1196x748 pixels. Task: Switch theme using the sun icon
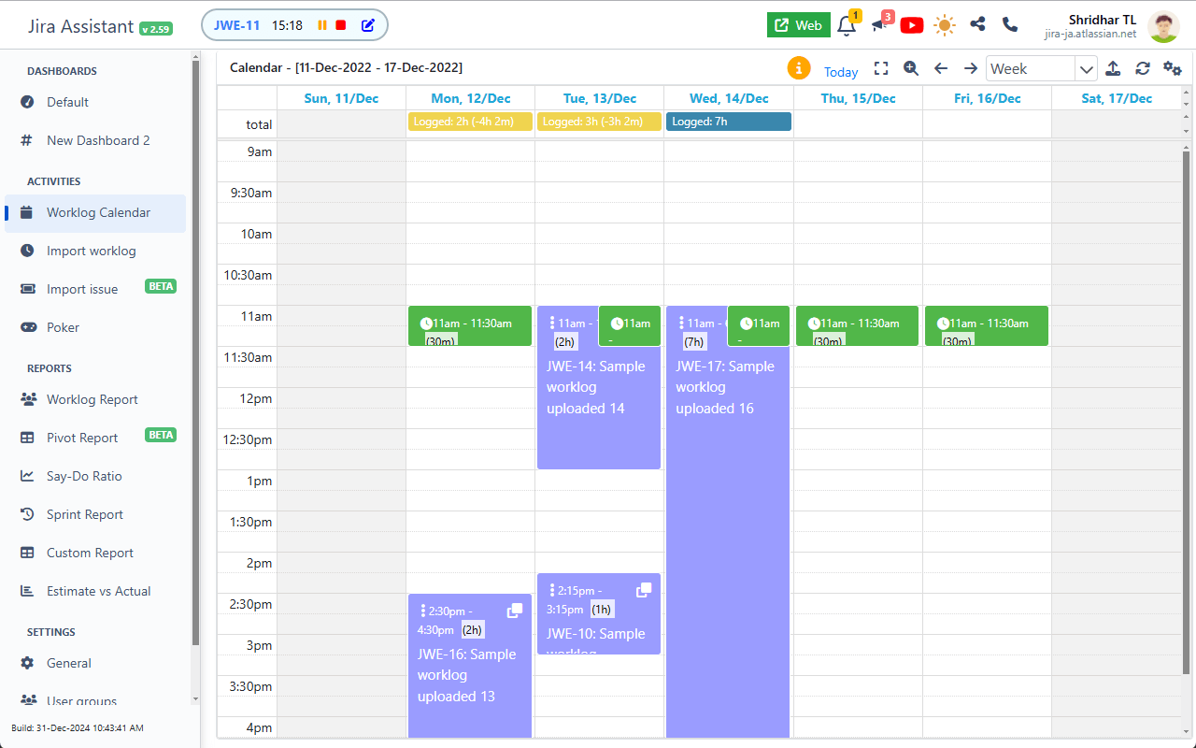pos(944,25)
